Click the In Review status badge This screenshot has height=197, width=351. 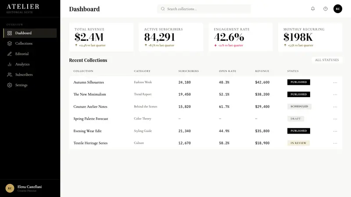point(298,143)
